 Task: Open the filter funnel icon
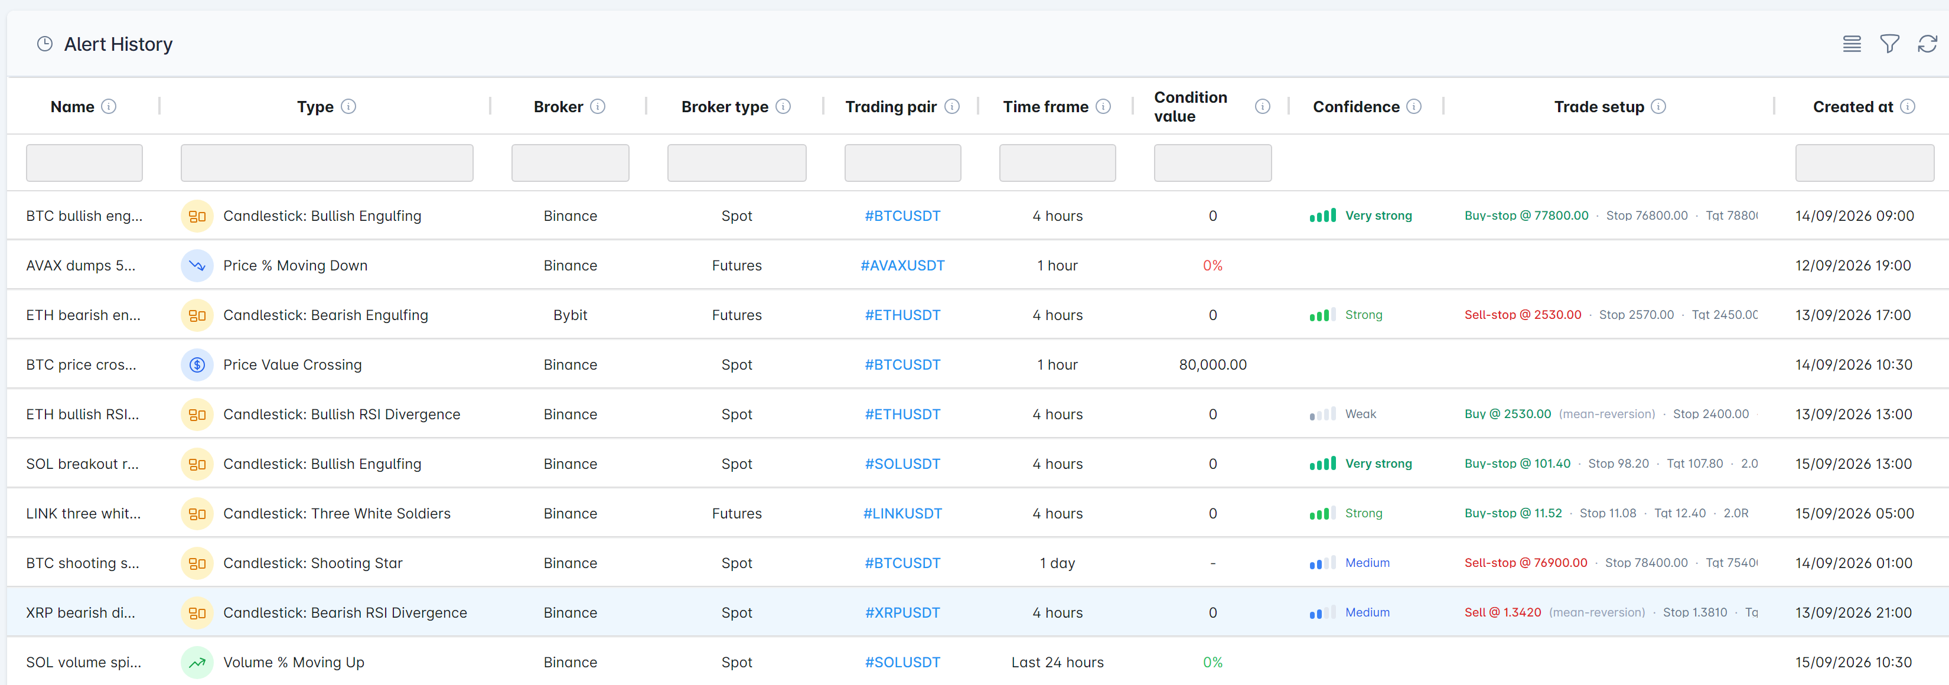(1889, 44)
